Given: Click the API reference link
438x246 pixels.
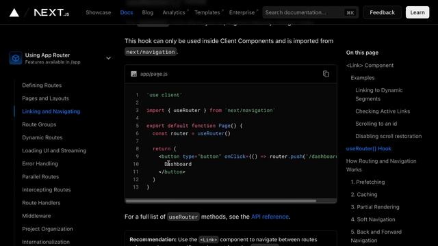Looking at the screenshot, I should click(x=270, y=217).
